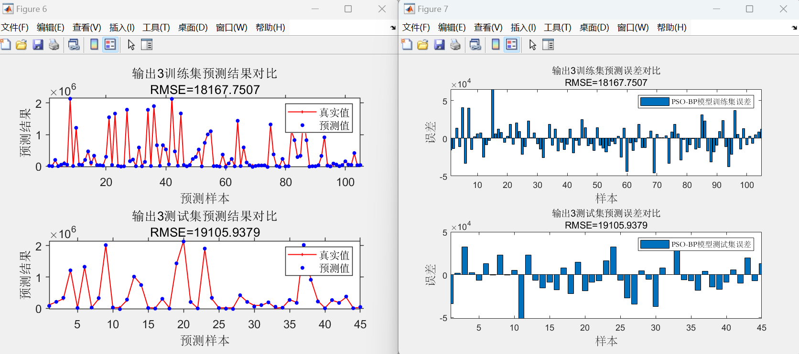Image resolution: width=799 pixels, height=354 pixels.
Task: Dock Figure 7 using the menu bar arrow
Action: click(x=794, y=28)
